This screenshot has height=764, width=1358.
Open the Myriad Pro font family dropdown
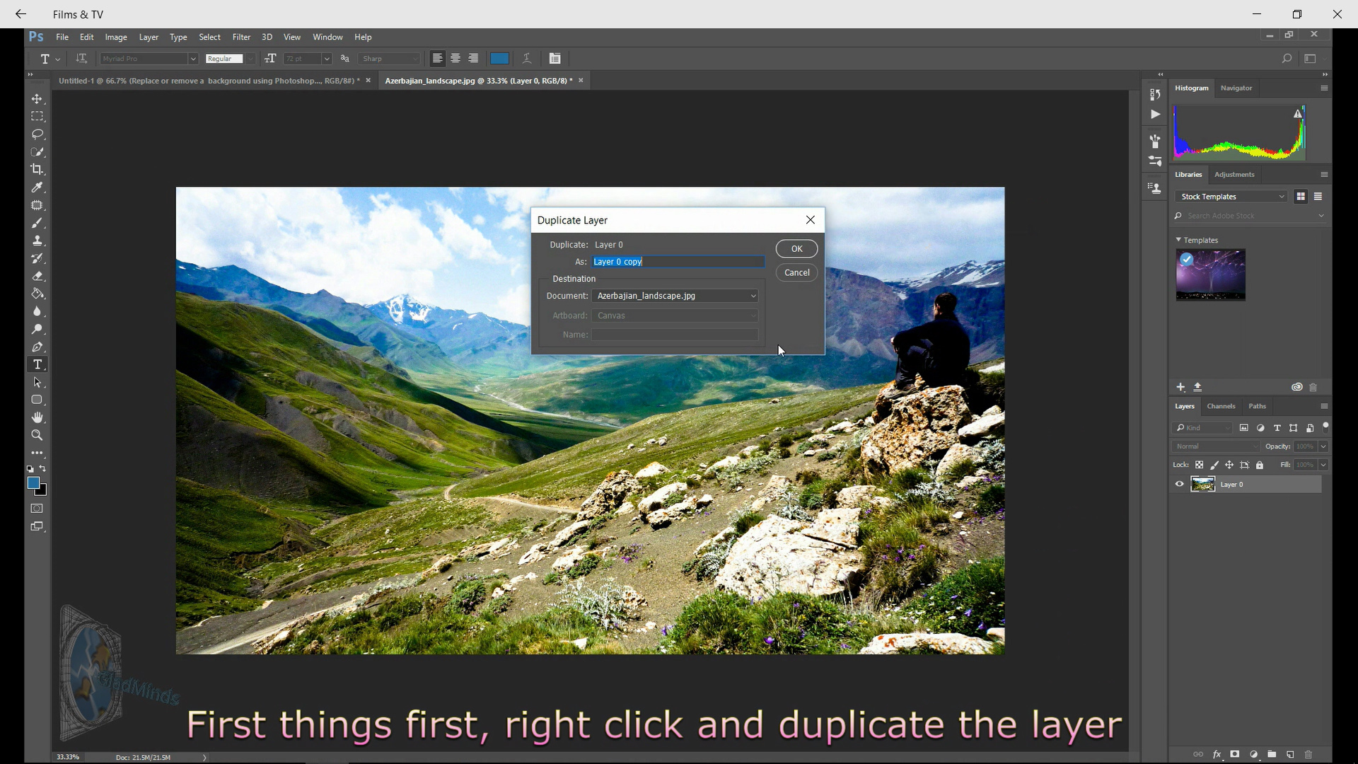coord(192,59)
